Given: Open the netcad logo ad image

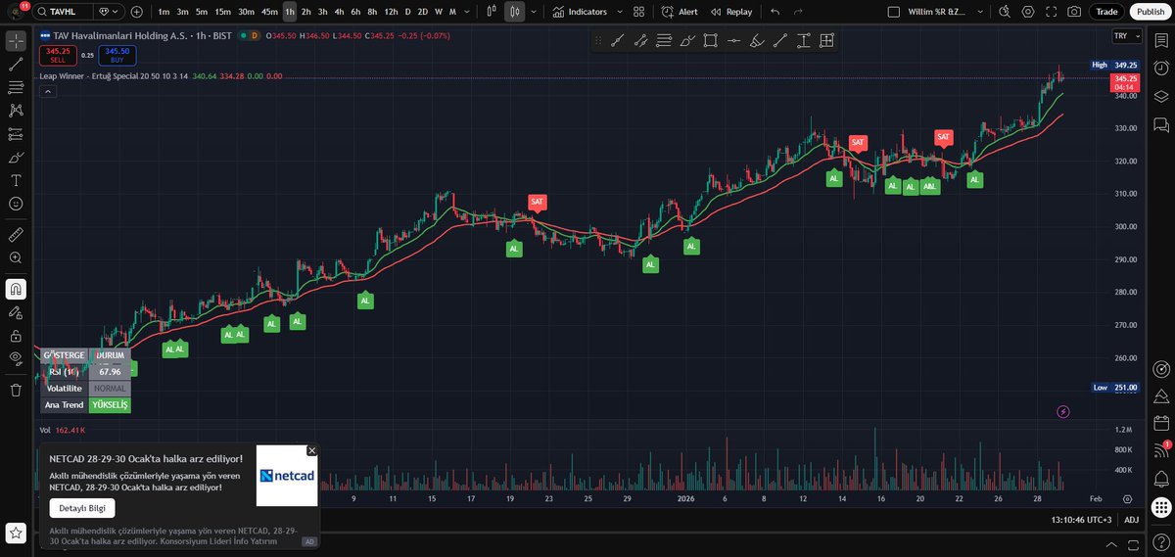Looking at the screenshot, I should [x=287, y=476].
